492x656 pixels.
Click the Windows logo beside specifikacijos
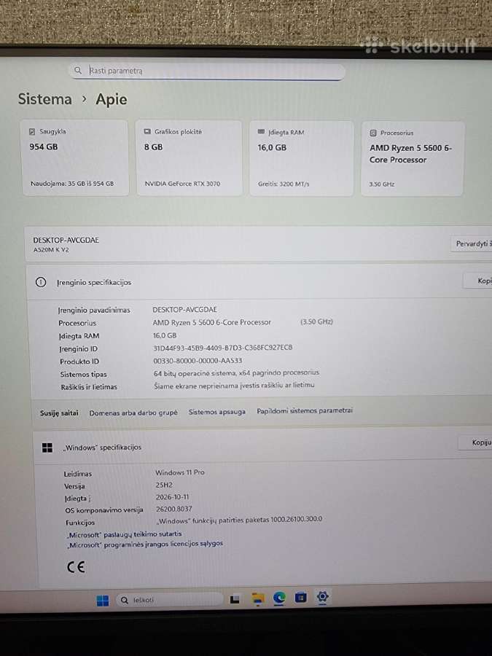click(x=47, y=448)
